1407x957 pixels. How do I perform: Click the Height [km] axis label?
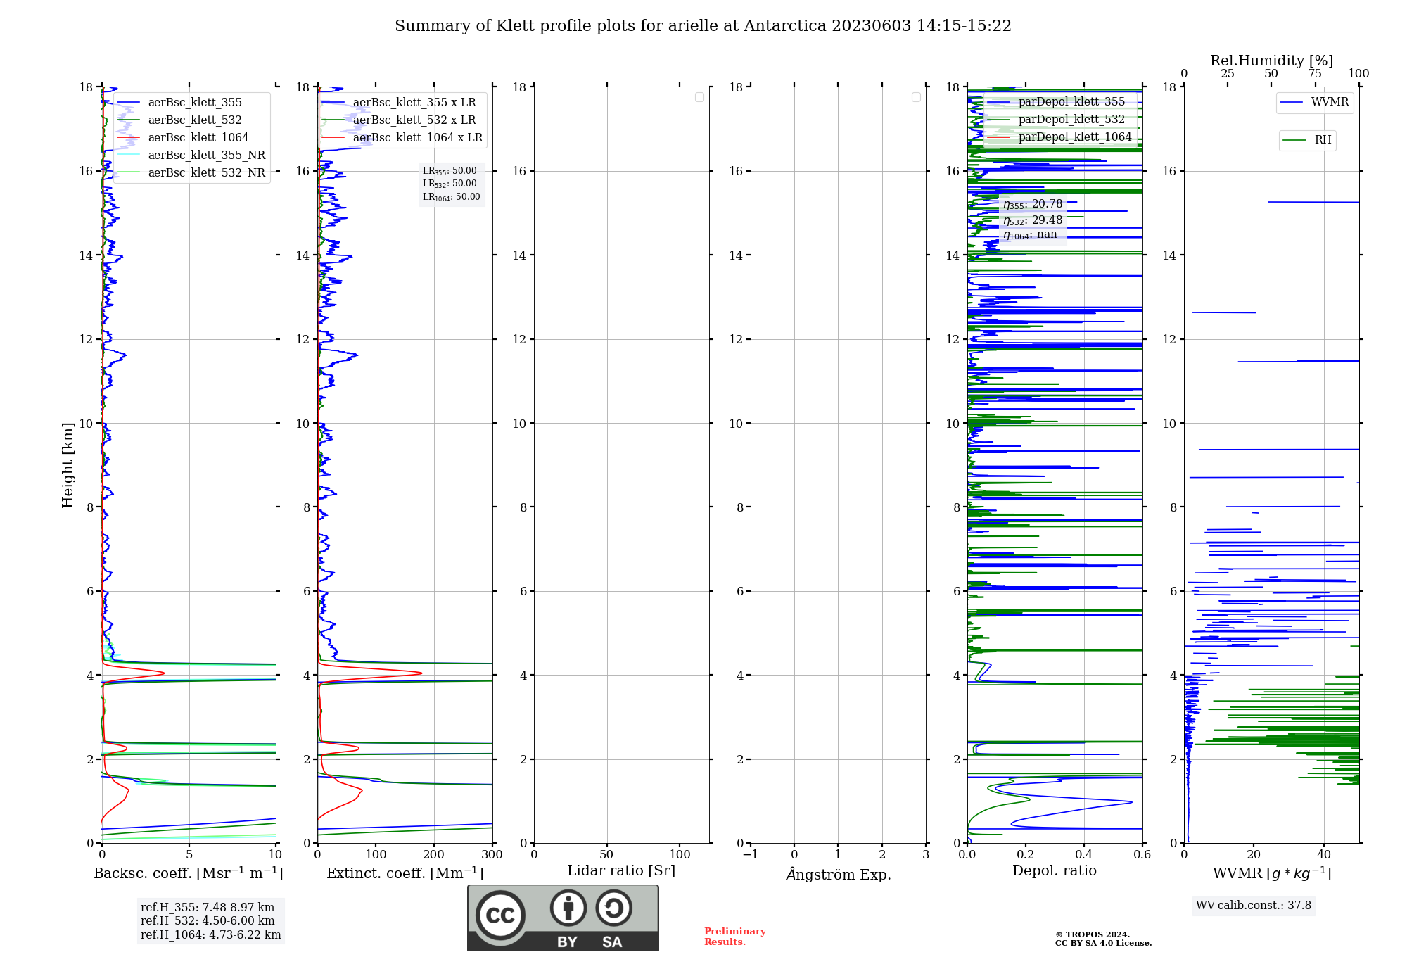[68, 465]
